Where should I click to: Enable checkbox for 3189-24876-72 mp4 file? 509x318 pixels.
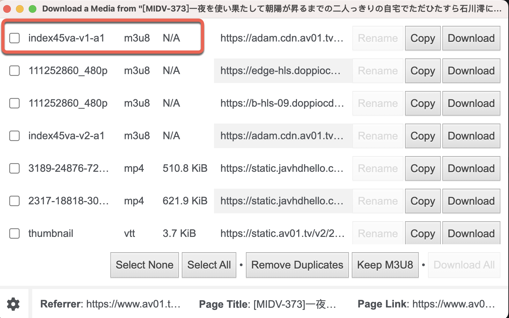[14, 168]
